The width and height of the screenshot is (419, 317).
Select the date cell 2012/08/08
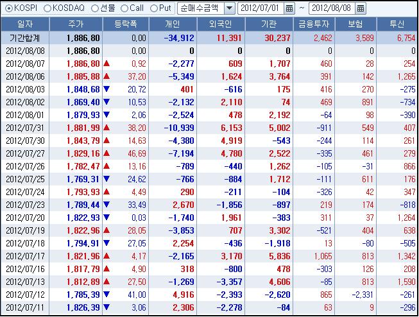click(25, 51)
